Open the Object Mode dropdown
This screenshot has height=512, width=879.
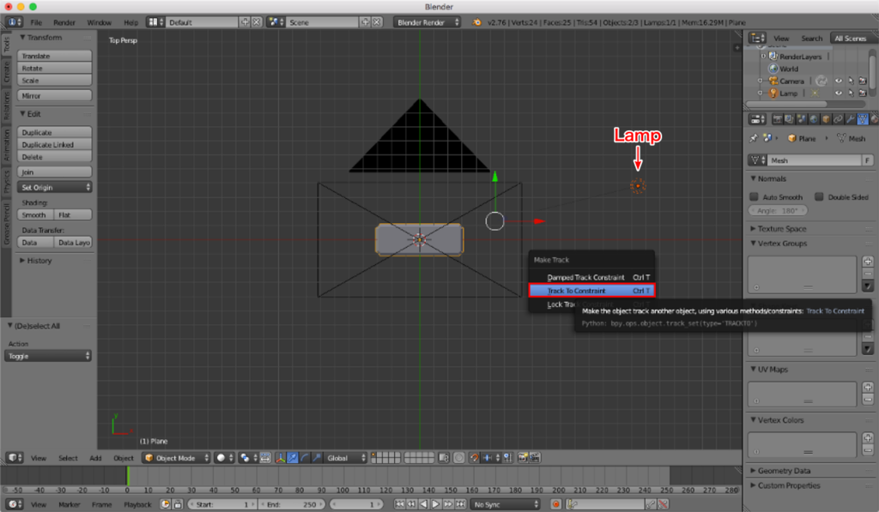pos(176,458)
